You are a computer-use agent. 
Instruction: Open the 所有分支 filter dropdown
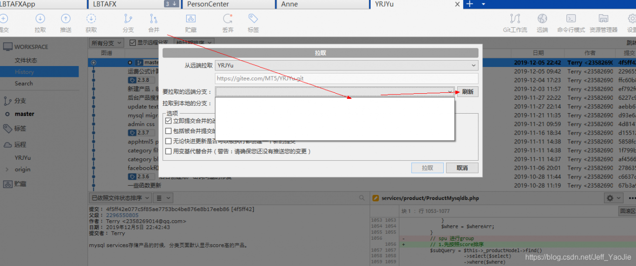106,43
